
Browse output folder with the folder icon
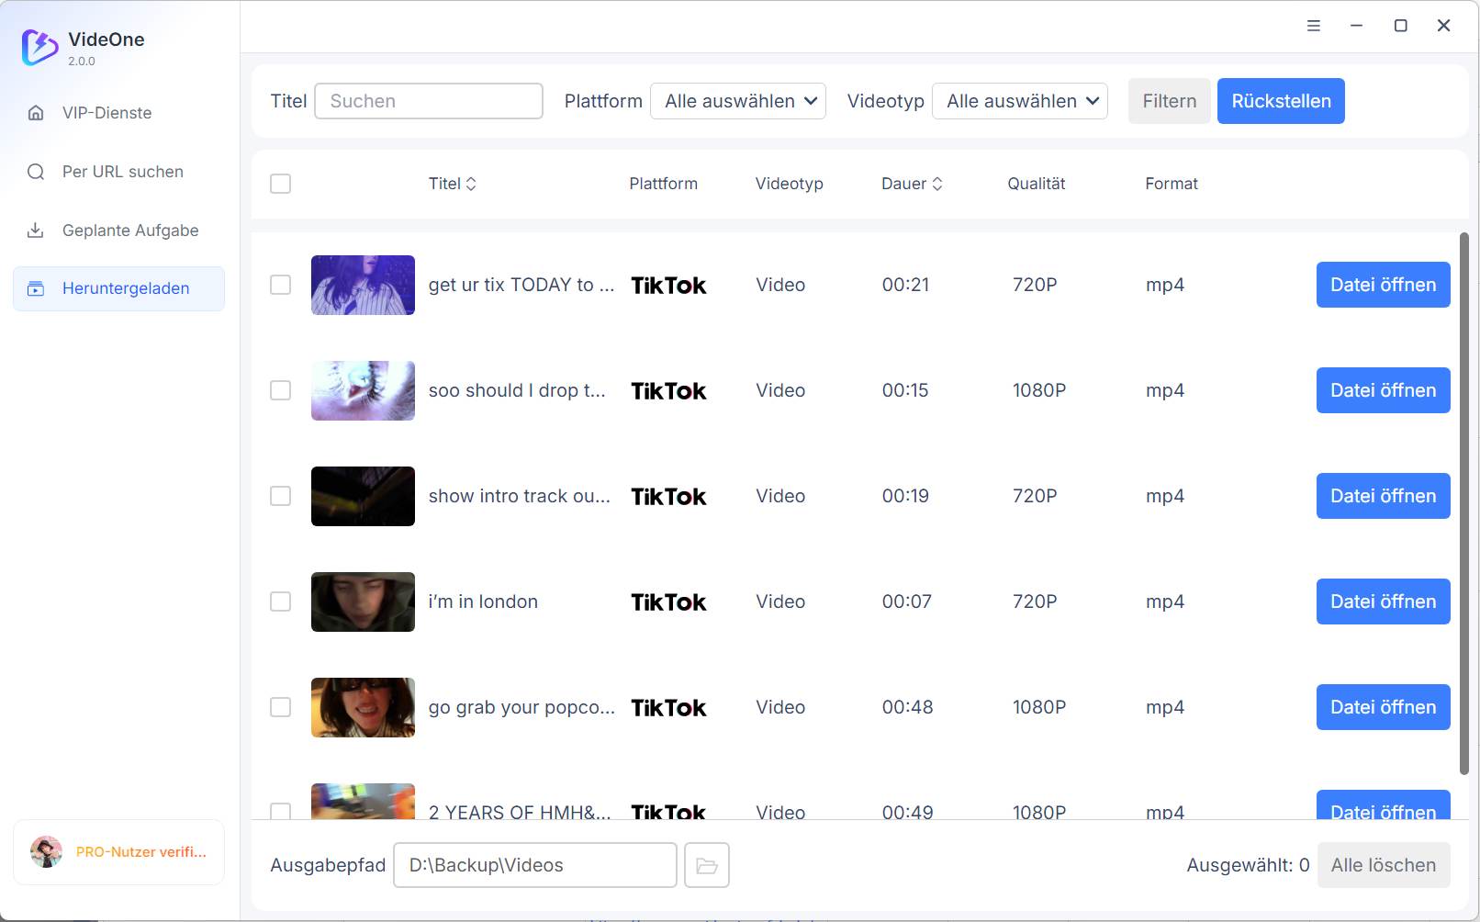(707, 865)
